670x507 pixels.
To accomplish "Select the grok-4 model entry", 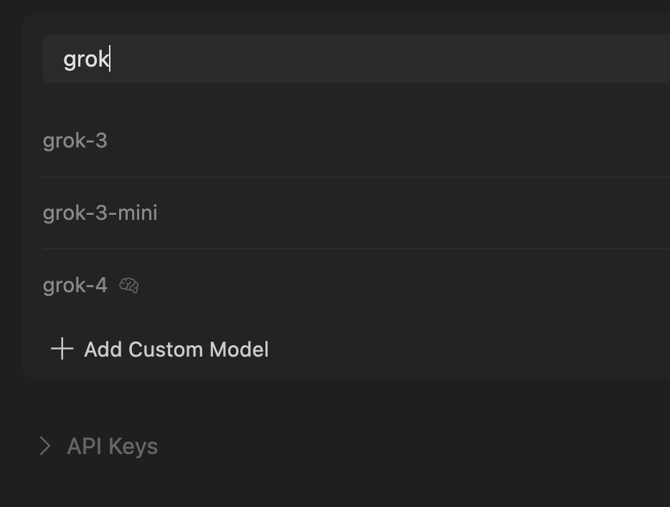I will [x=75, y=286].
